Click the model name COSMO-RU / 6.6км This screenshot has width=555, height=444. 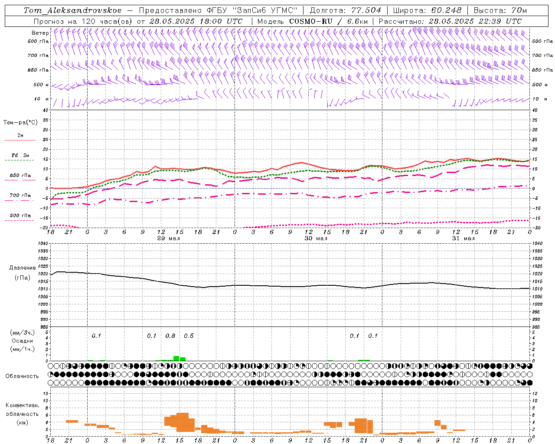click(x=328, y=21)
